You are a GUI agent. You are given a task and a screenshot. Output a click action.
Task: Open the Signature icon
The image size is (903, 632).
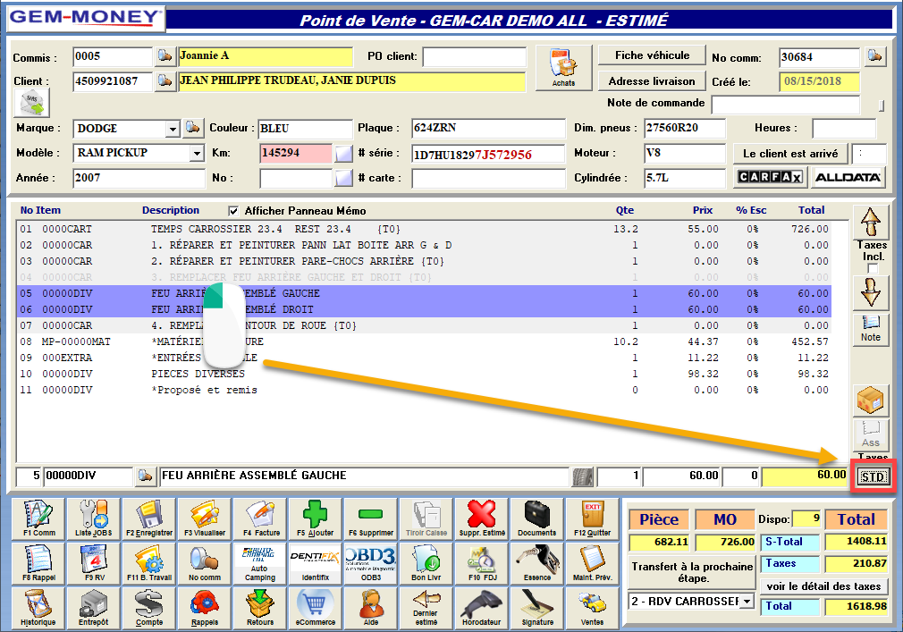536,609
